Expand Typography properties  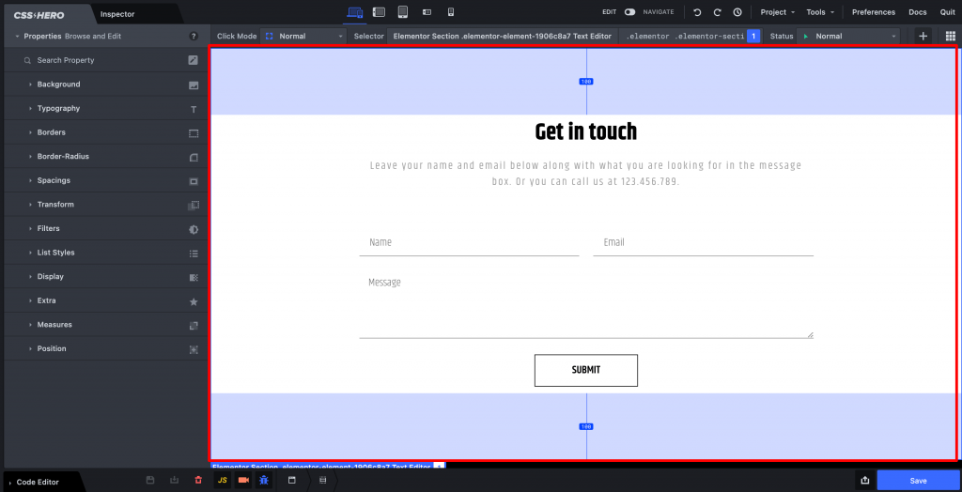105,108
